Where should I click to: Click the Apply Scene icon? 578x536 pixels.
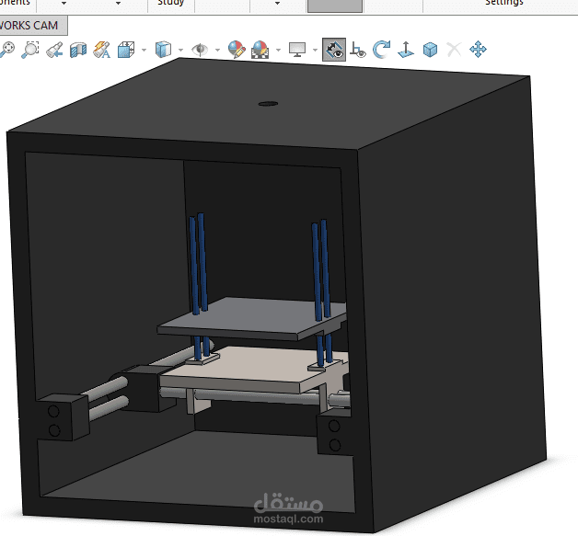[260, 50]
